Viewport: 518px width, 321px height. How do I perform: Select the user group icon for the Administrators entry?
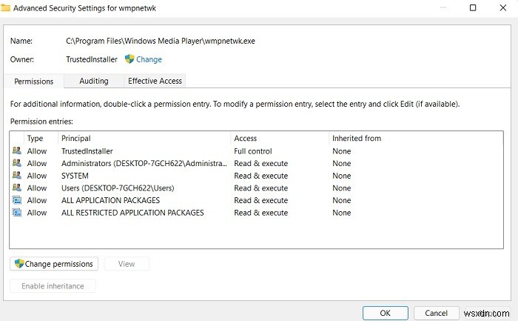[x=17, y=163]
